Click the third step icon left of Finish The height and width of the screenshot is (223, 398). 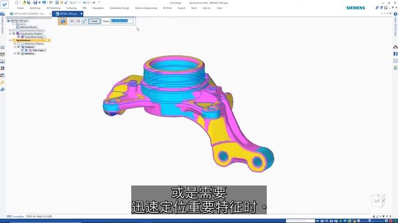[x=85, y=21]
